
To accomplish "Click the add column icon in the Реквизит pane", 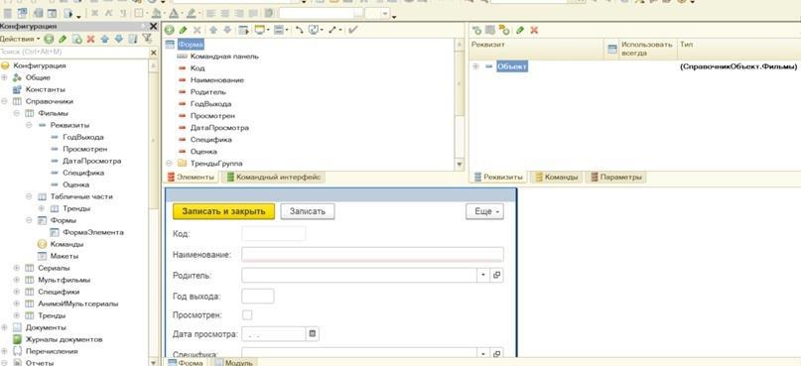I will (490, 30).
